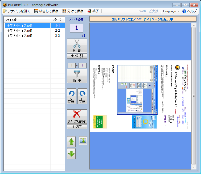Open the ご支援 support link
This screenshot has width=201, height=174.
pyautogui.click(x=153, y=11)
